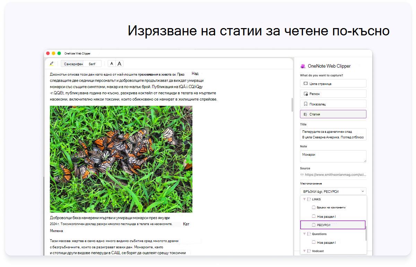416x267 pixels.
Task: Click the paragraph starting 'Джонстън описва'
Action: (x=133, y=87)
